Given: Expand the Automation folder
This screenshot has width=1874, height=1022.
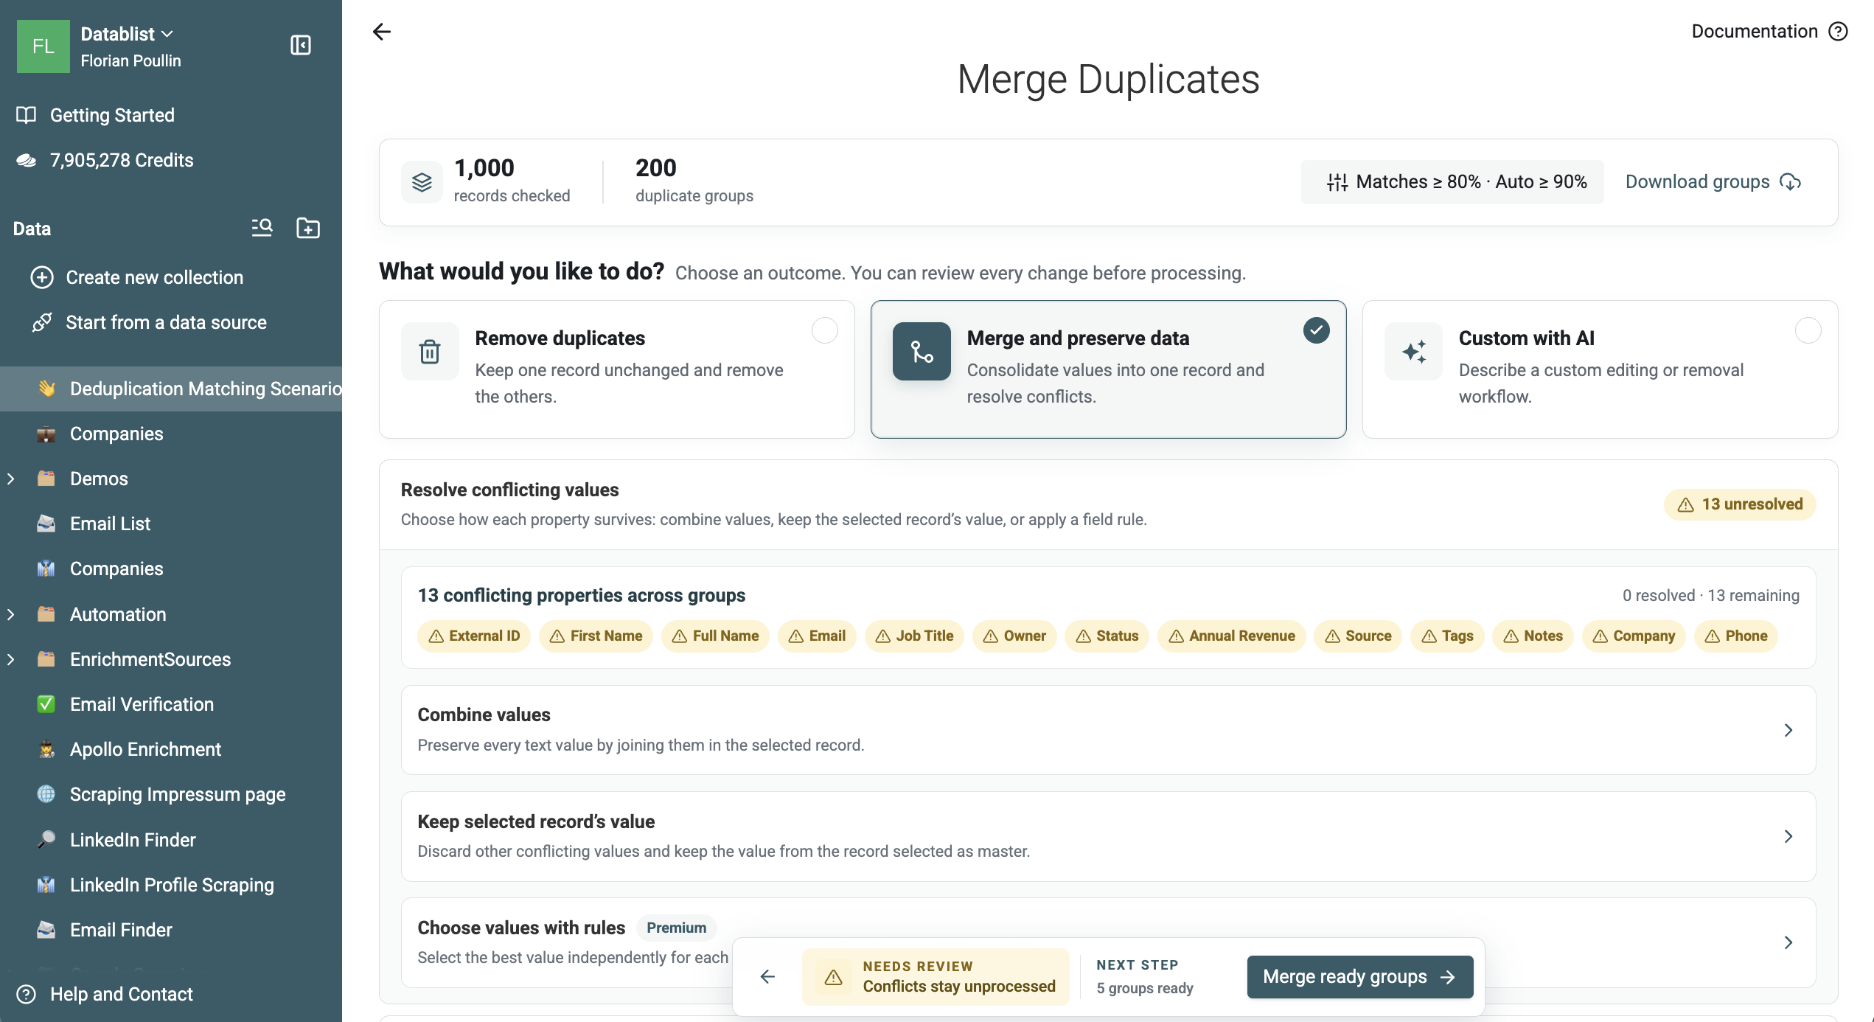Looking at the screenshot, I should (x=11, y=614).
